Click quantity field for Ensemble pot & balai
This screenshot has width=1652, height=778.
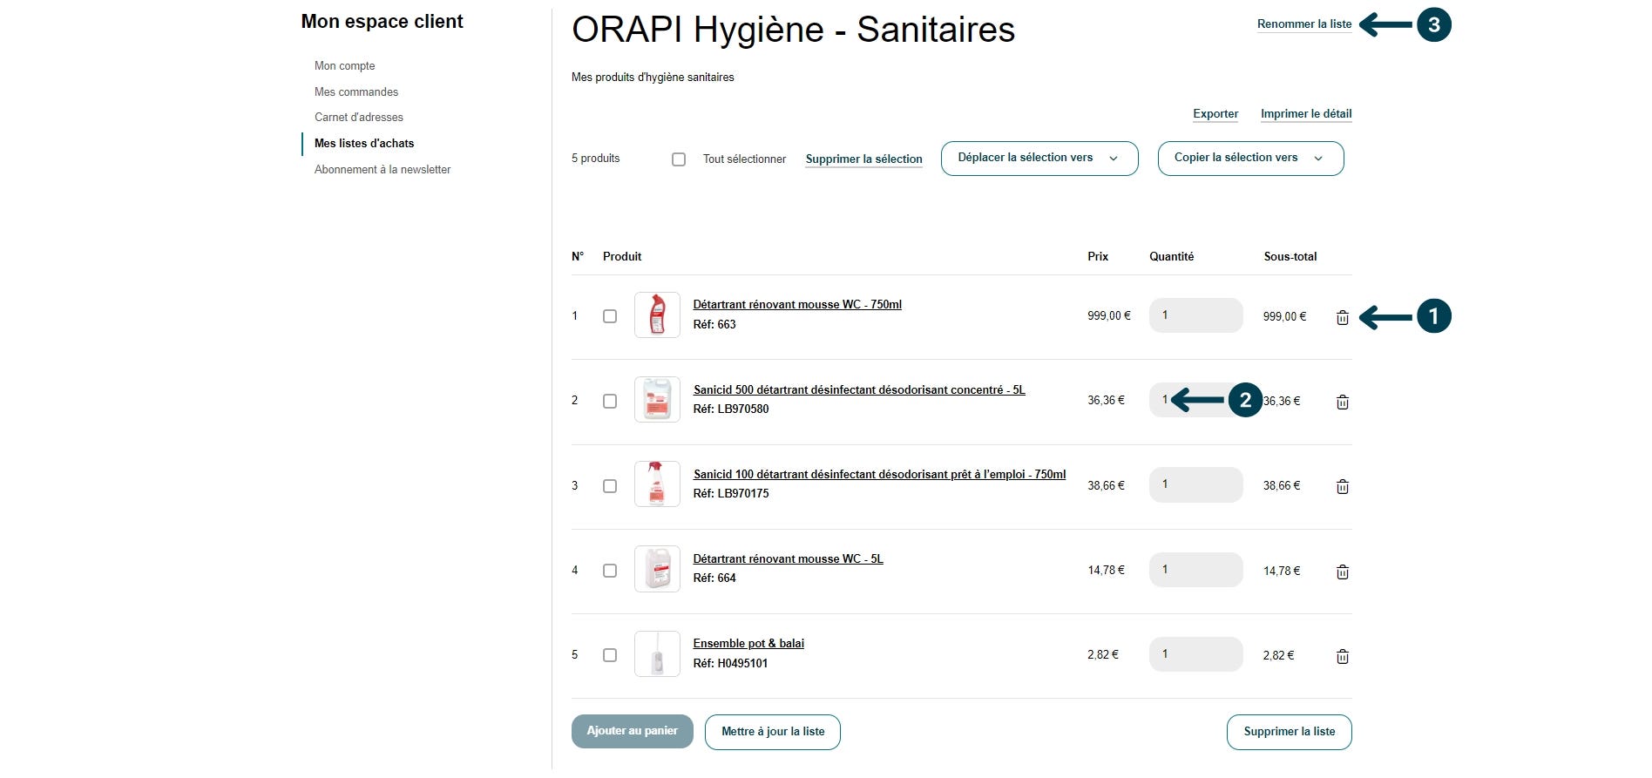coord(1196,654)
